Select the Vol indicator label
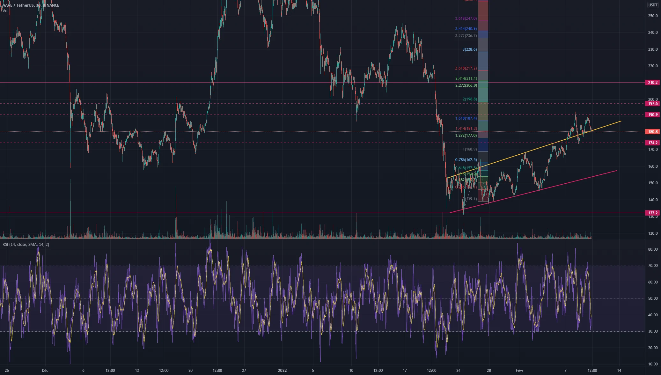The width and height of the screenshot is (661, 375). click(5, 11)
